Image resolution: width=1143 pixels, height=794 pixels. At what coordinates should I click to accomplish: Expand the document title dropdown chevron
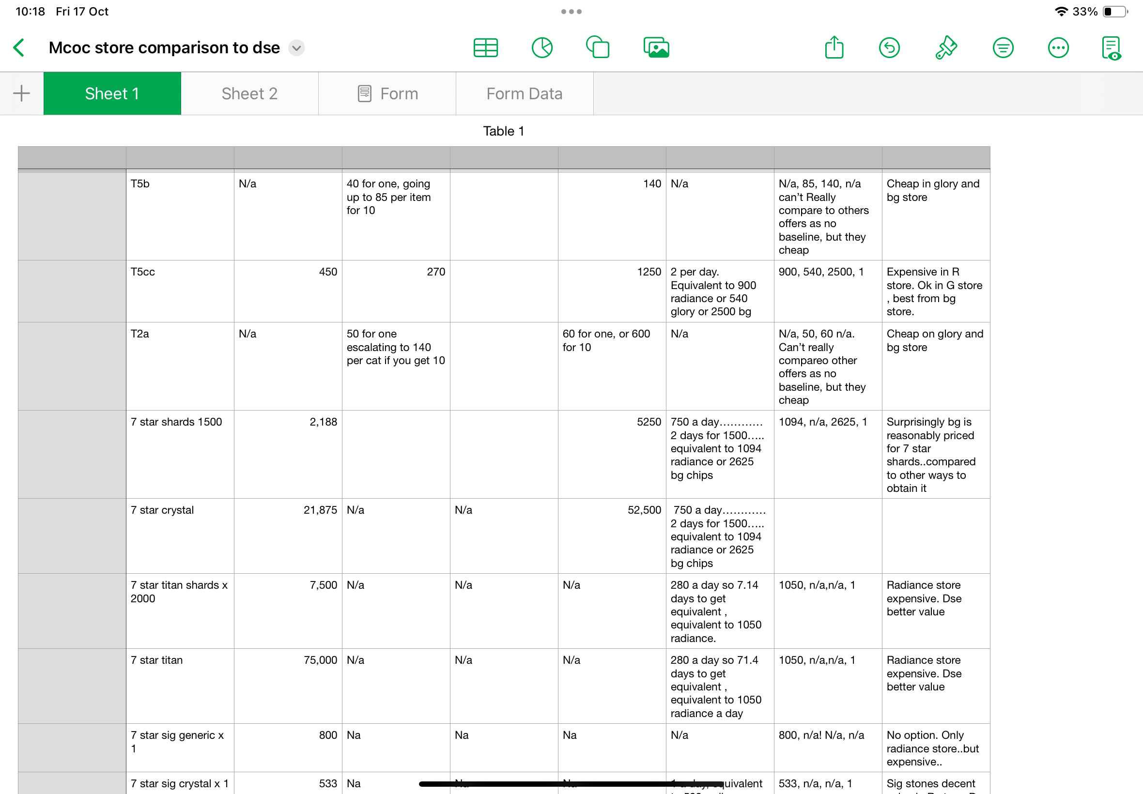pyautogui.click(x=296, y=48)
